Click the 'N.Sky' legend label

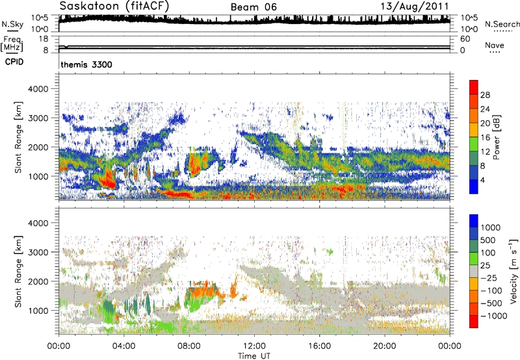12,24
